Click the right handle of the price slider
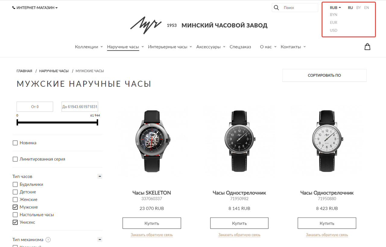This screenshot has width=386, height=247. [97, 122]
